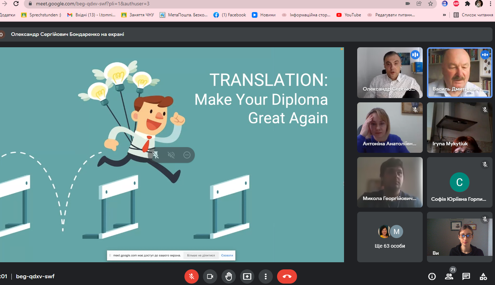Click the muted mic icon on Антоніна's tile
Screen dimensions: 495x285
coord(415,110)
